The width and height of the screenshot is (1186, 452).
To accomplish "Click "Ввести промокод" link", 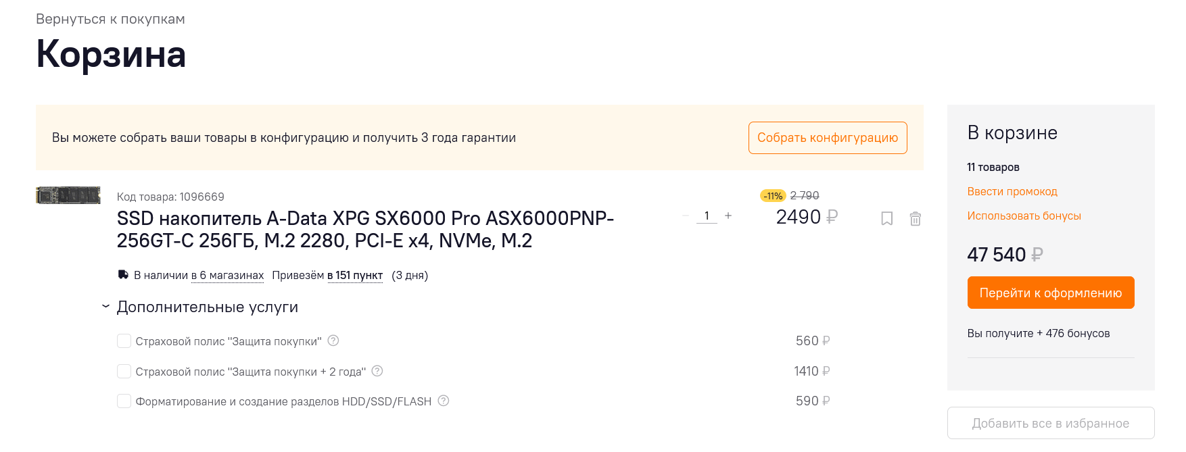I will (1012, 191).
